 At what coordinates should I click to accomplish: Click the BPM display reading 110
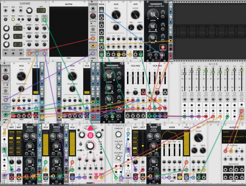click(41, 11)
